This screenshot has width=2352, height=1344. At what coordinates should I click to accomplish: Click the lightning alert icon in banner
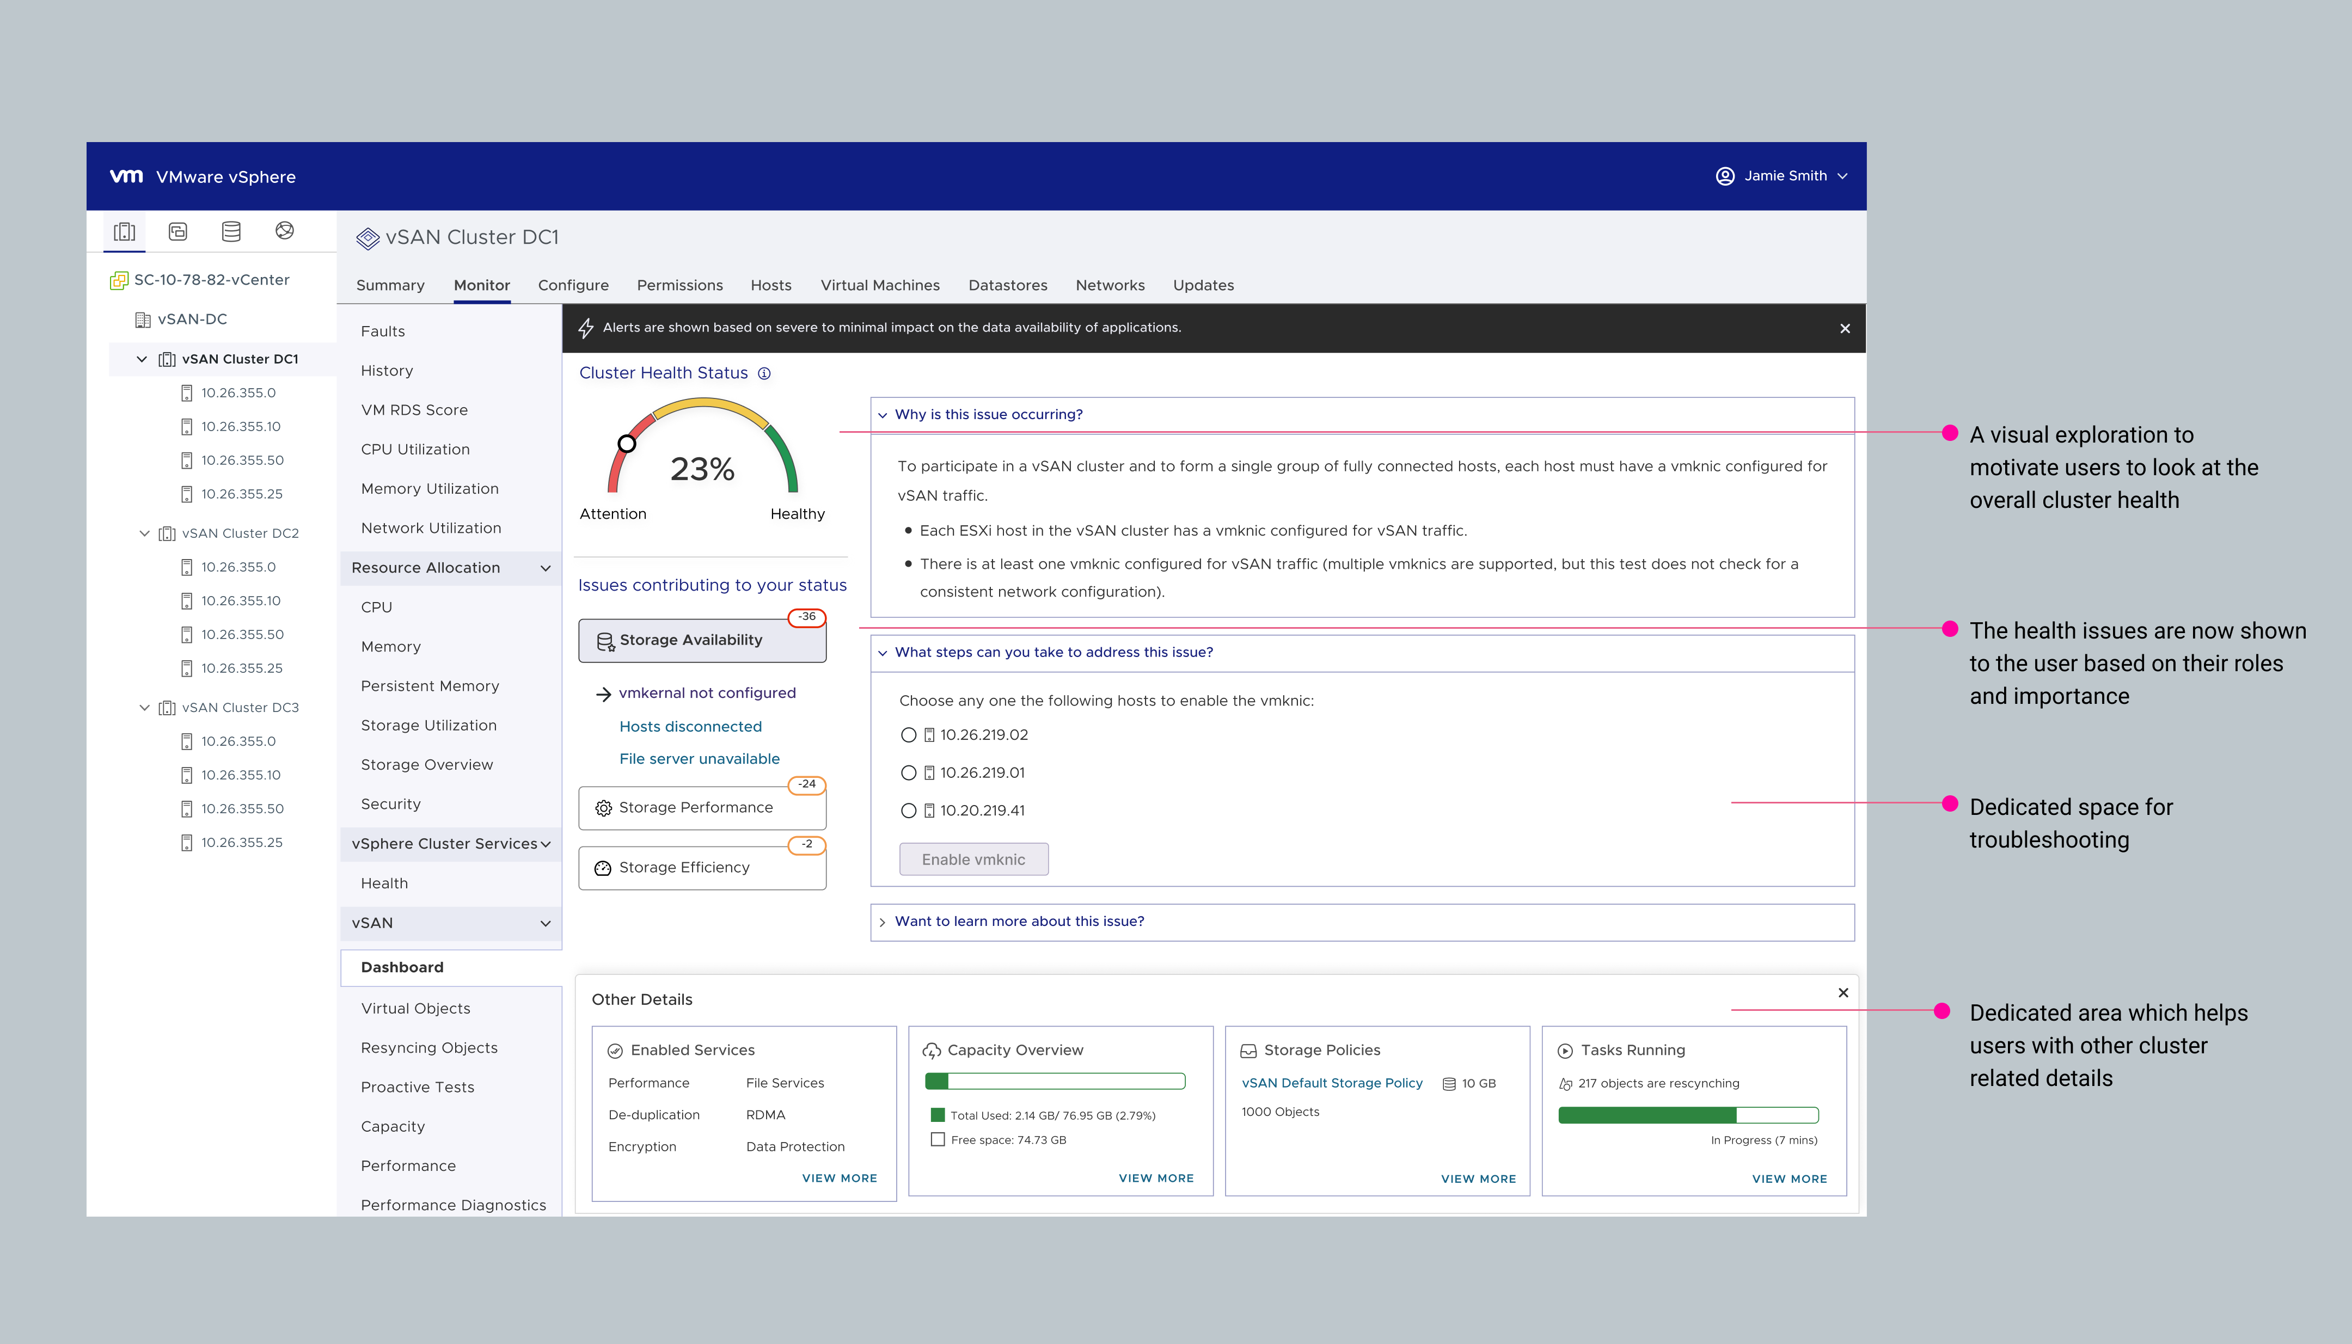(x=586, y=328)
